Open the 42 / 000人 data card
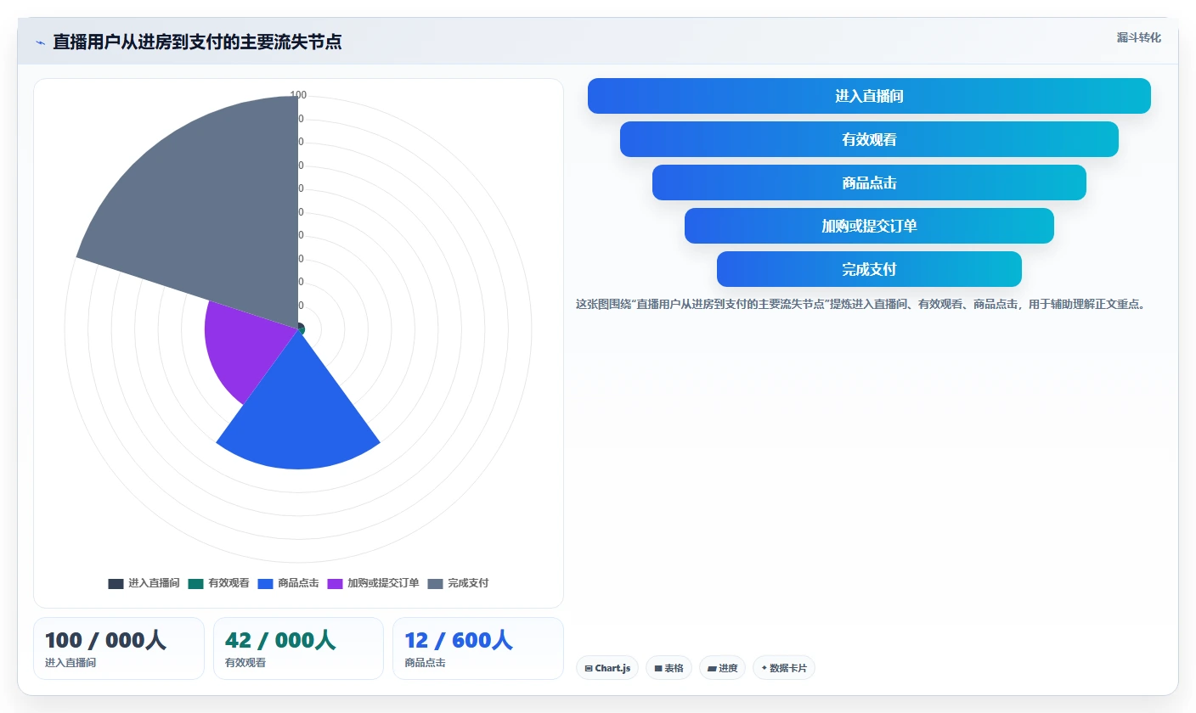The image size is (1196, 713). pos(298,648)
